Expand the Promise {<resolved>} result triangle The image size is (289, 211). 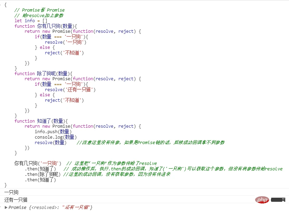tap(6, 208)
